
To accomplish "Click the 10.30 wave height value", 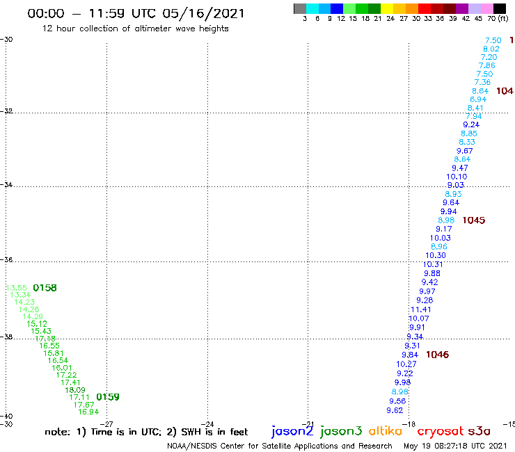I will click(436, 255).
